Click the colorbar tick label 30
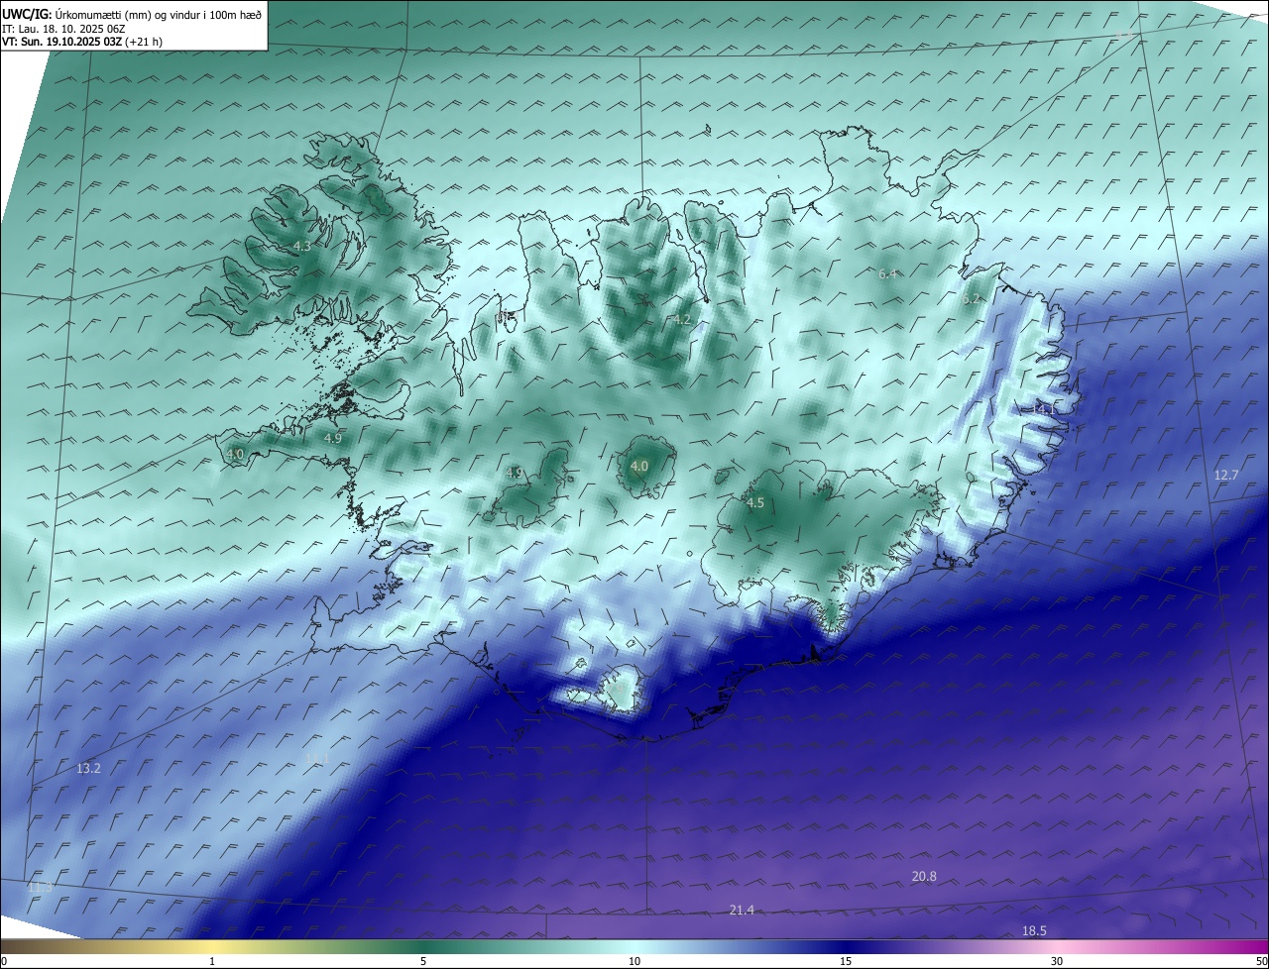Viewport: 1269px width, 969px height. (1057, 961)
